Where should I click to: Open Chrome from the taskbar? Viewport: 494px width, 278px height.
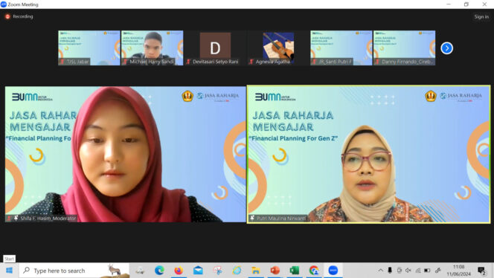click(313, 271)
